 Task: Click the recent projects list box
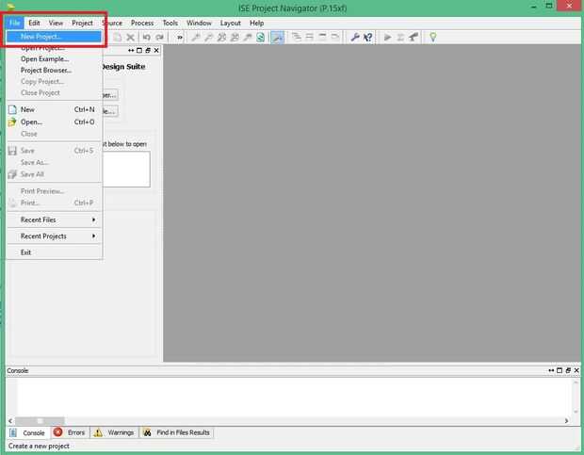(x=126, y=169)
